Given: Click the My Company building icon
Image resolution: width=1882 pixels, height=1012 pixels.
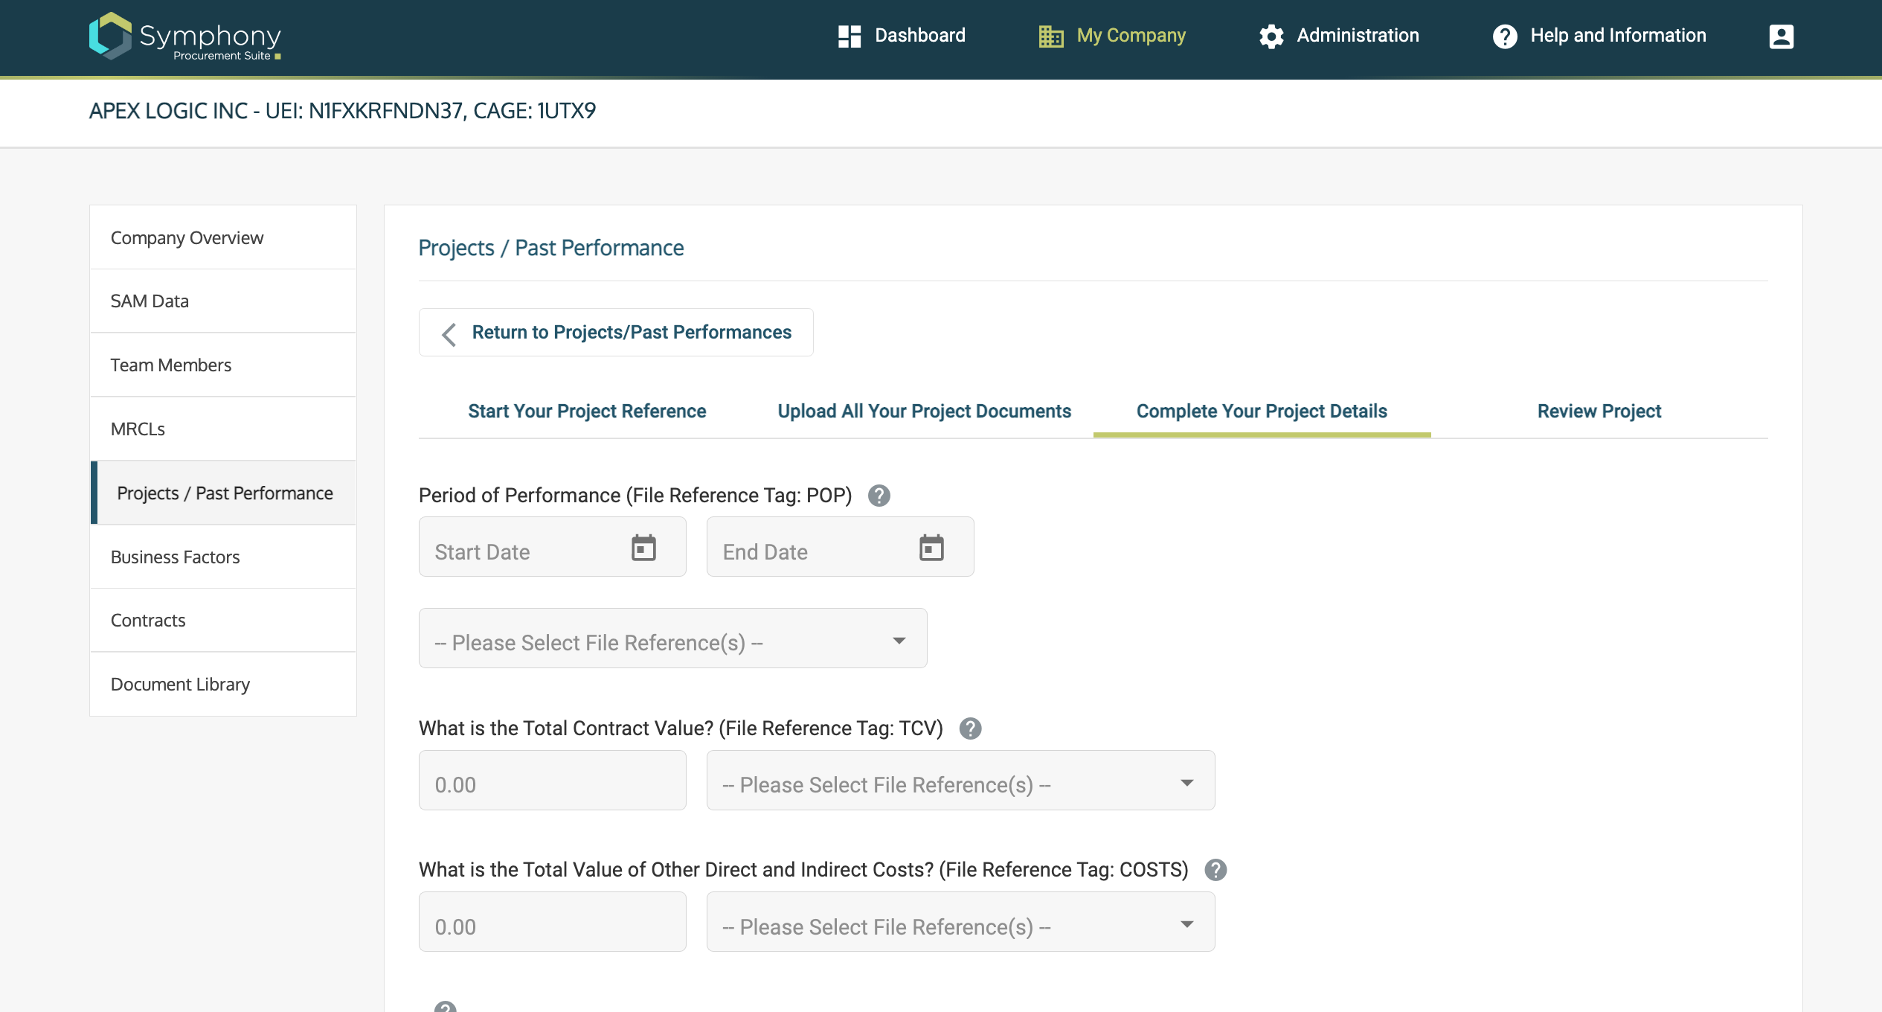Looking at the screenshot, I should click(x=1050, y=36).
